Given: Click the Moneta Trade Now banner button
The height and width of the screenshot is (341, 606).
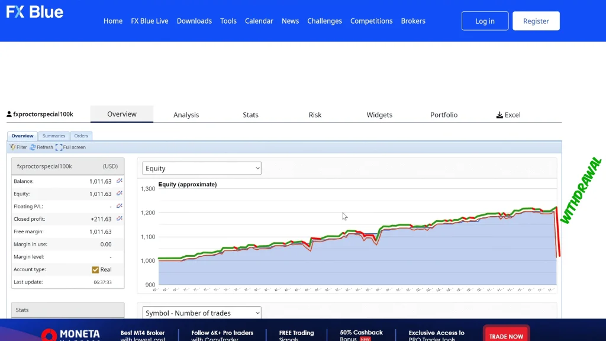Looking at the screenshot, I should [506, 335].
